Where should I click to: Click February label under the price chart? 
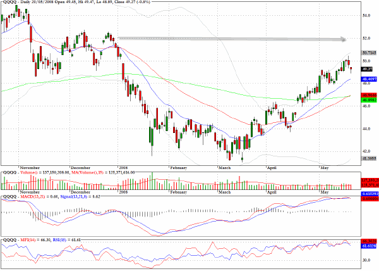(178, 168)
